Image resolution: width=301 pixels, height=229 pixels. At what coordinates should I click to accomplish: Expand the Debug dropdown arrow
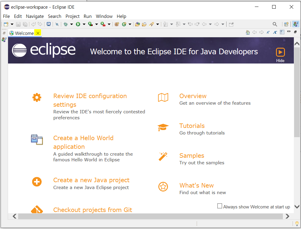[71, 24]
